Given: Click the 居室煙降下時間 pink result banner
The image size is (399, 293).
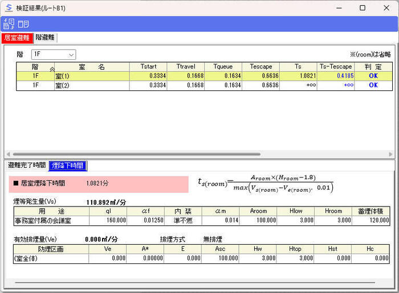Looking at the screenshot, I should (x=99, y=184).
